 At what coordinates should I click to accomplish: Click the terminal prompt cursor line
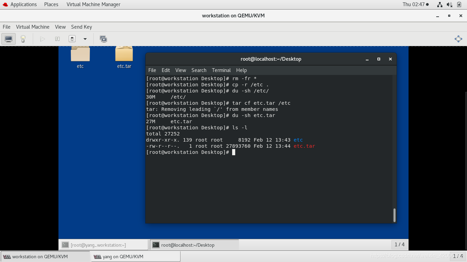tap(190, 152)
